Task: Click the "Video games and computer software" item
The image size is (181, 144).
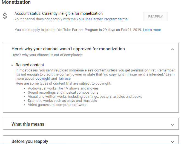Action: (x=57, y=105)
